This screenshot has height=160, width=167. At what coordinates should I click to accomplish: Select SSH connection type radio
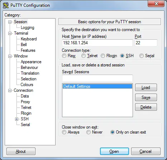tap(122, 56)
